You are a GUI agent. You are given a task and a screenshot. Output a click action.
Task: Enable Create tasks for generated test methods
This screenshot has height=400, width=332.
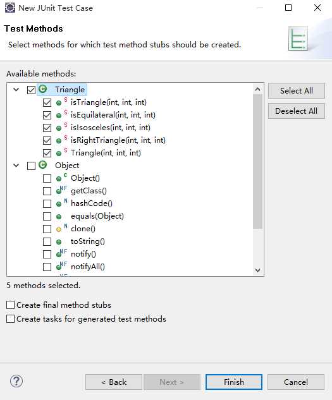point(10,318)
